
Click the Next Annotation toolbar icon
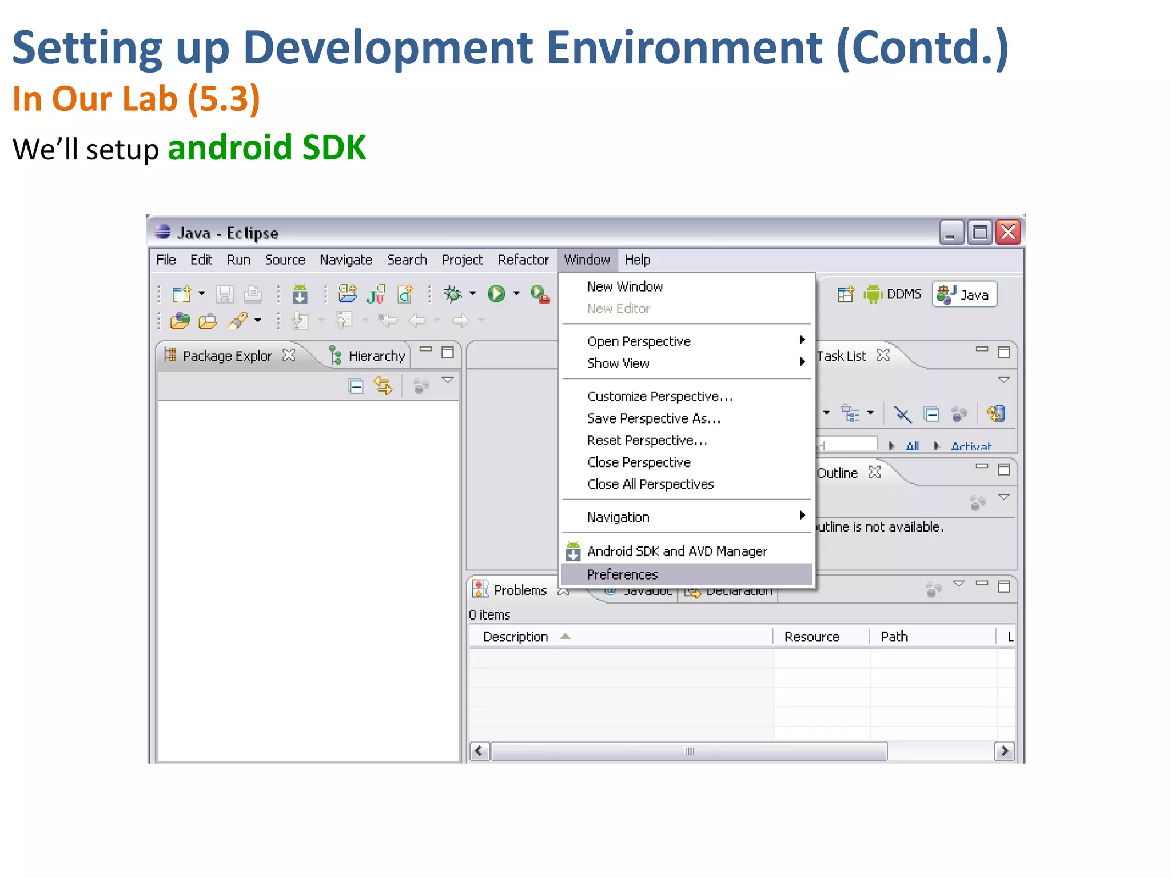(x=300, y=321)
